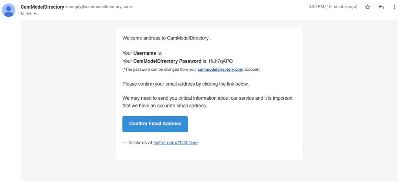Click the password-change note in parentheses

[x=191, y=70]
